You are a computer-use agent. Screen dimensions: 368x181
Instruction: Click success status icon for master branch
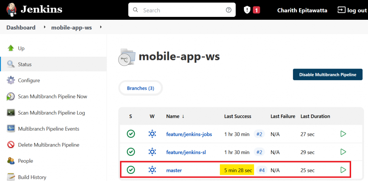tap(131, 170)
